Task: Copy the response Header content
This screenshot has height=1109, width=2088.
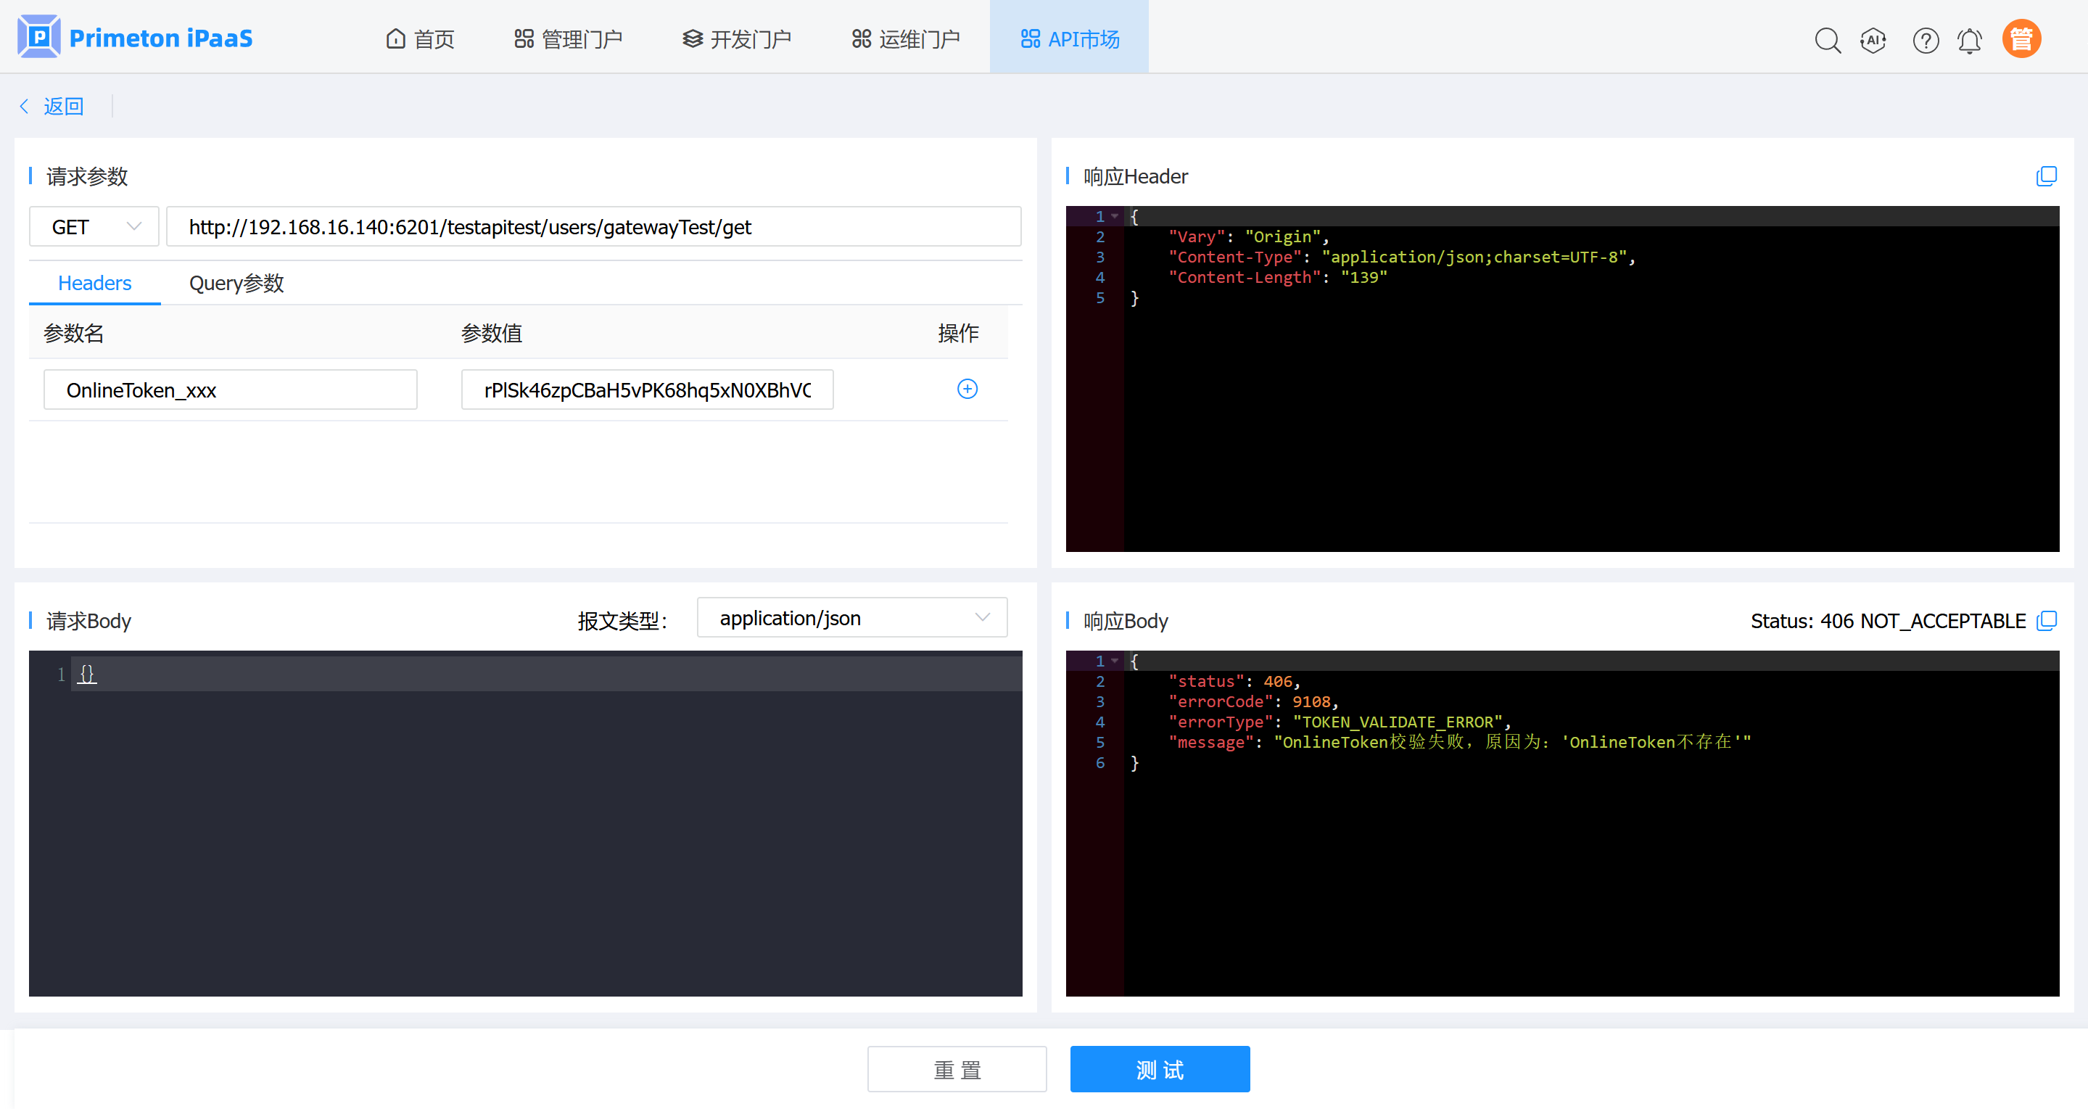Action: [2046, 177]
